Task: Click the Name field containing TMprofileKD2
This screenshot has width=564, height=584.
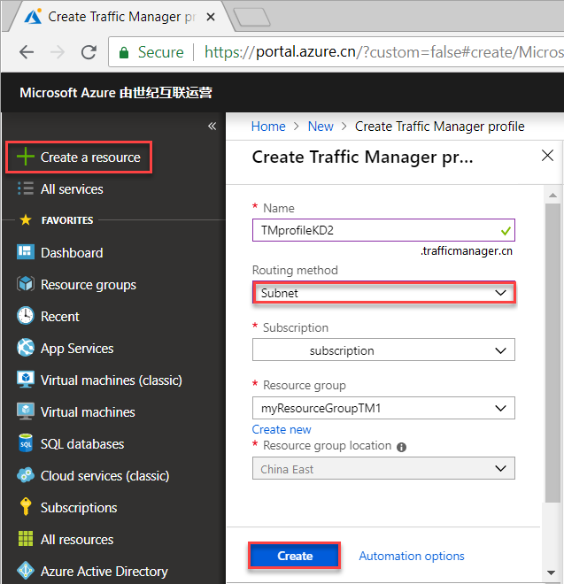Action: [383, 230]
